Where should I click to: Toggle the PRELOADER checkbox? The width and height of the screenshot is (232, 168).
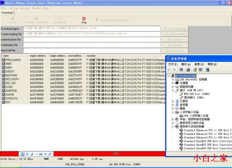tap(4, 60)
